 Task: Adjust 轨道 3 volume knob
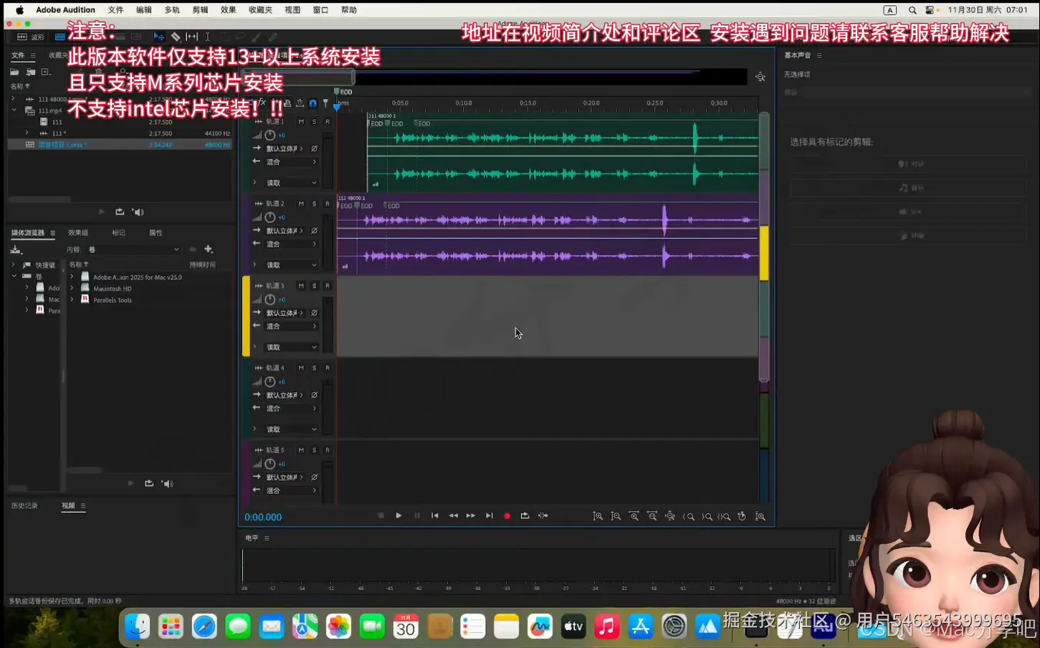(x=270, y=300)
